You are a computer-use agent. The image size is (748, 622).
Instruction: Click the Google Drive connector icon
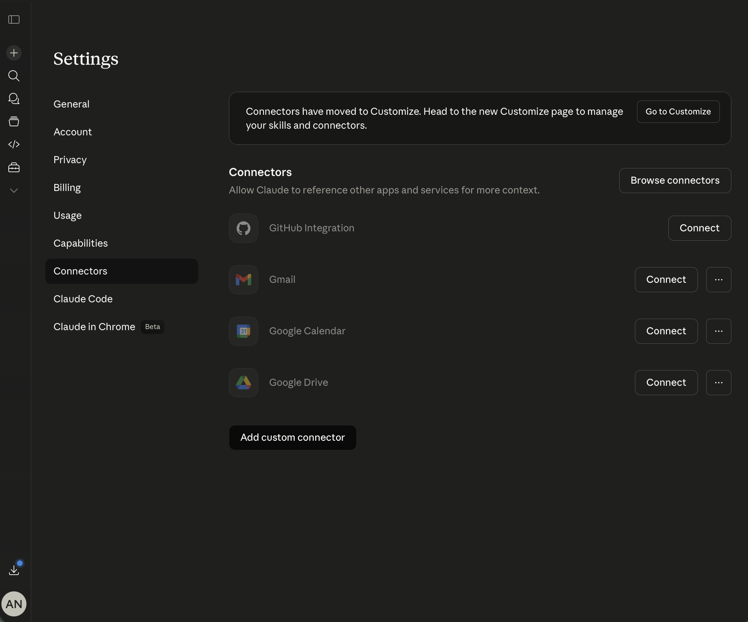pos(243,382)
